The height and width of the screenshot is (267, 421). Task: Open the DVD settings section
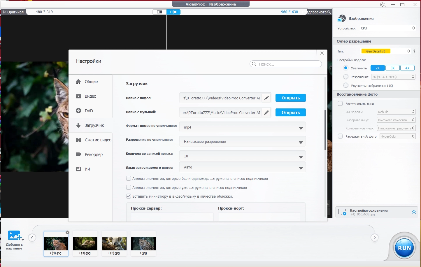(x=91, y=111)
